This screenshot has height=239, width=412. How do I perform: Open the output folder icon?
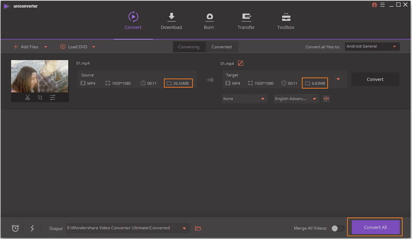(198, 228)
